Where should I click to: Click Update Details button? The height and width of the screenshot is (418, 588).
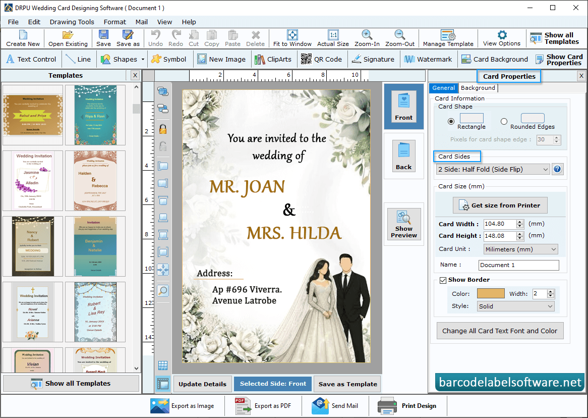[x=203, y=384]
